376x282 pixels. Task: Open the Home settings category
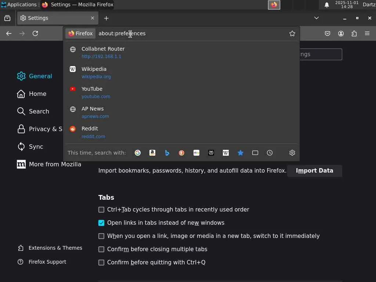[x=32, y=94]
